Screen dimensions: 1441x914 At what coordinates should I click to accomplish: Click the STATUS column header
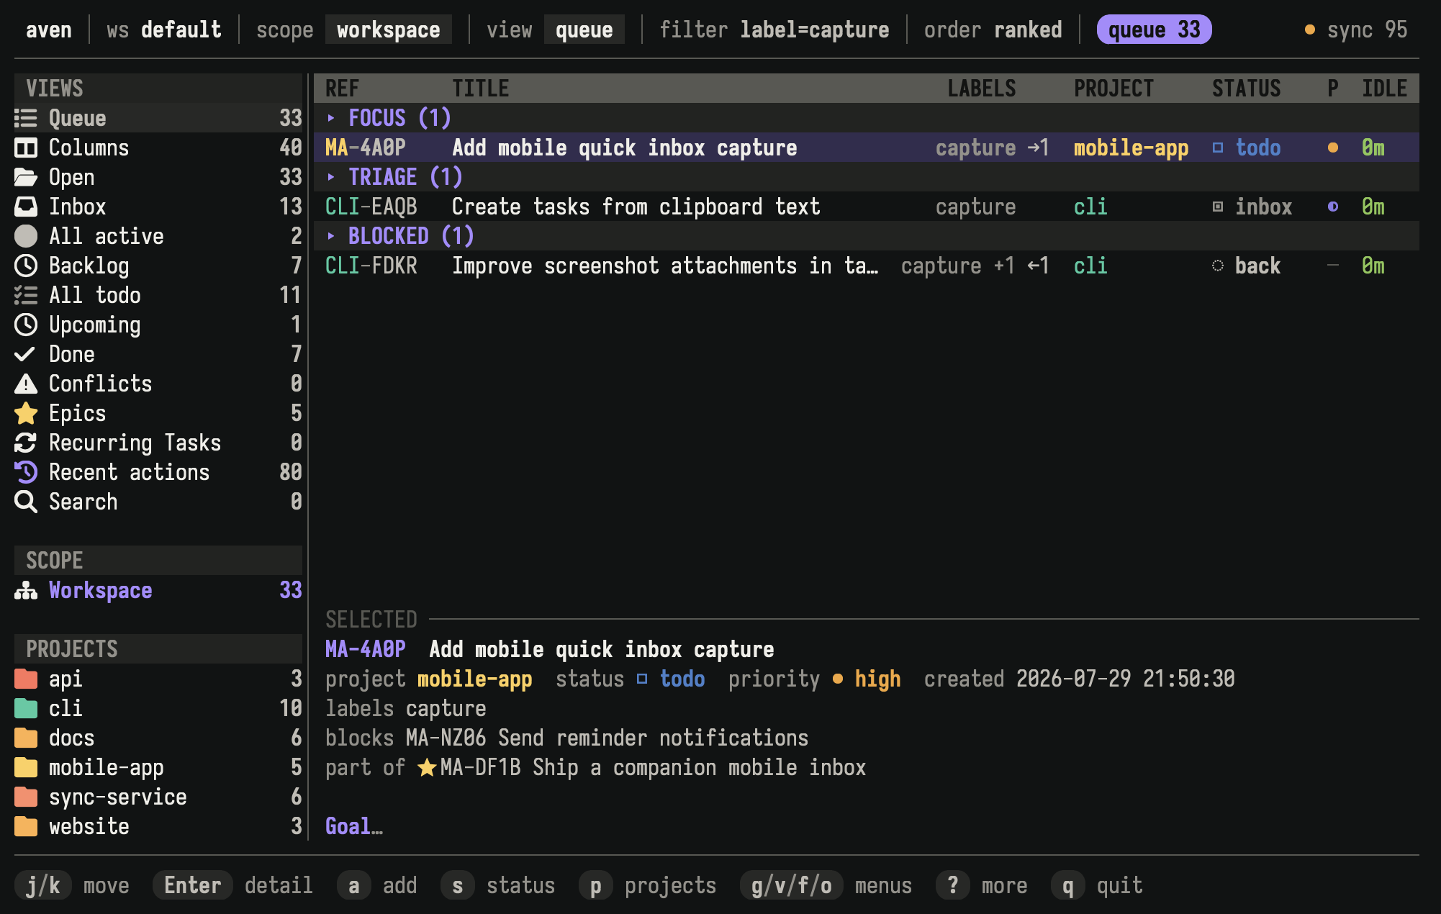click(x=1247, y=89)
